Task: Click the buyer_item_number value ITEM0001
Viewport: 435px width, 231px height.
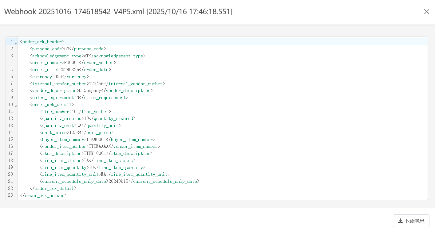Action: 96,139
